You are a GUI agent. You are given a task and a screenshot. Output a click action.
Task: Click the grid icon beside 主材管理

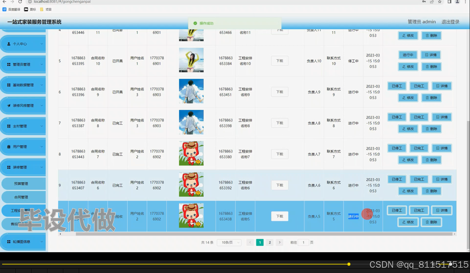click(9, 126)
